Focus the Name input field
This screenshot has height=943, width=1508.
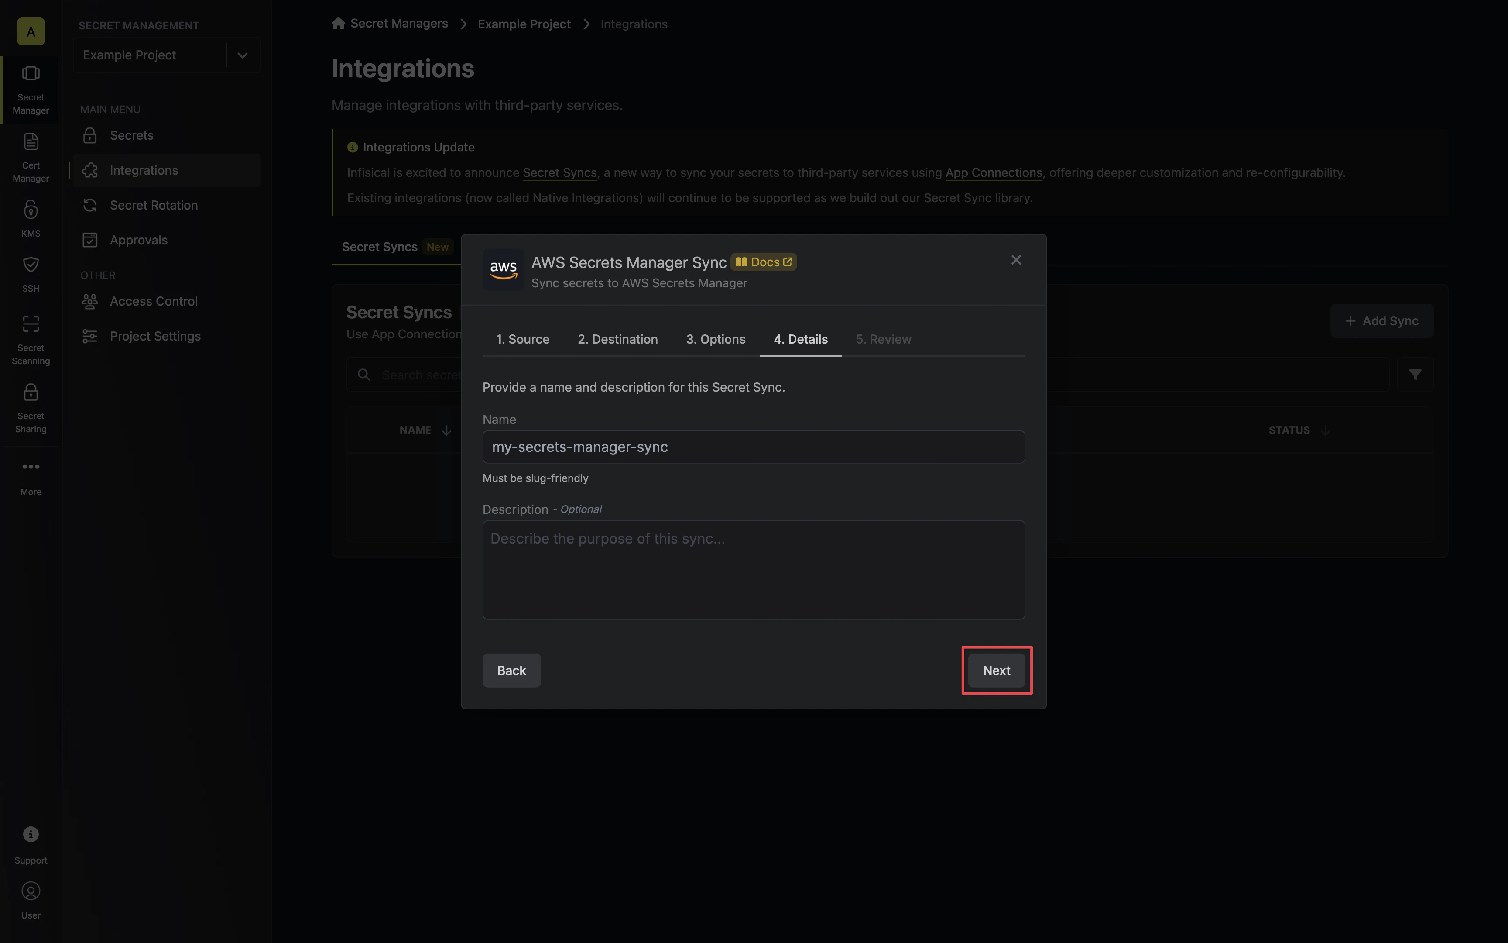pos(754,447)
